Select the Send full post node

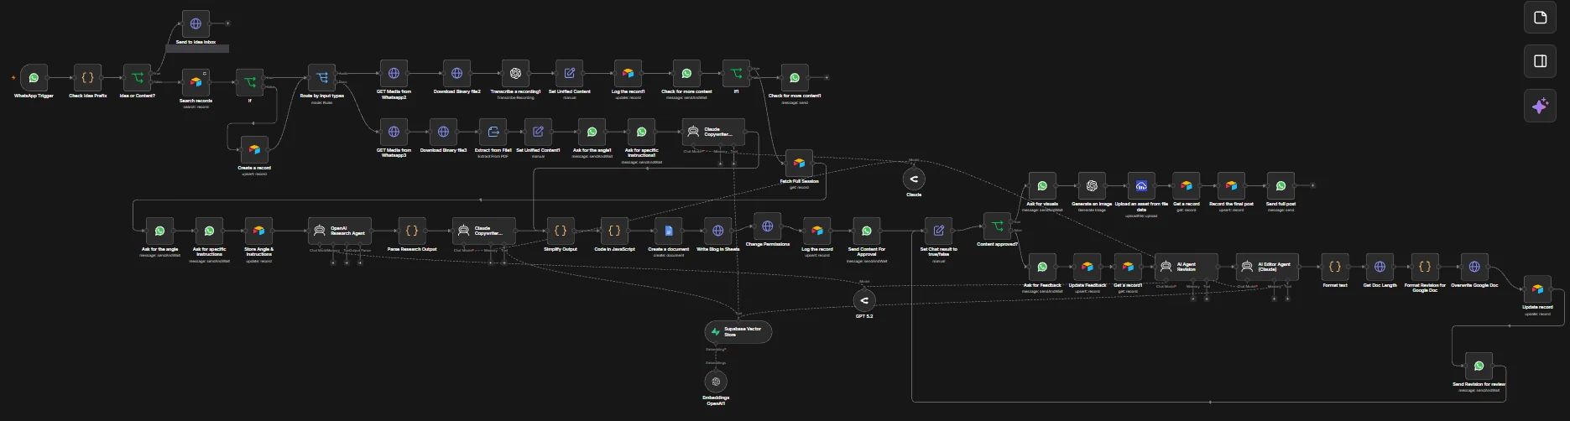point(1281,186)
